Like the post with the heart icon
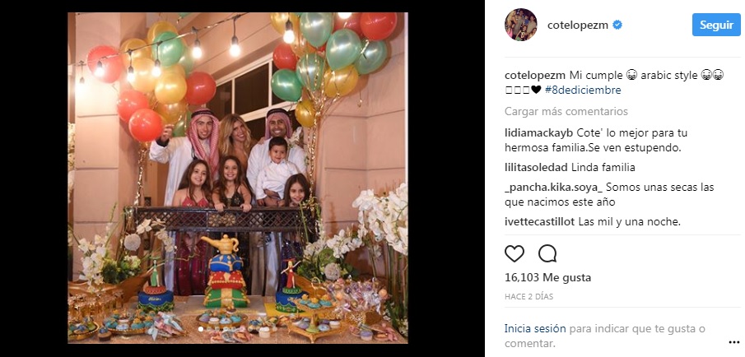This screenshot has width=745, height=357. [514, 253]
